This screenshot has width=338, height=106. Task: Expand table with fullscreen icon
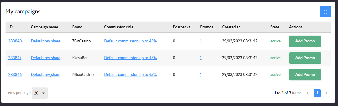(x=325, y=12)
